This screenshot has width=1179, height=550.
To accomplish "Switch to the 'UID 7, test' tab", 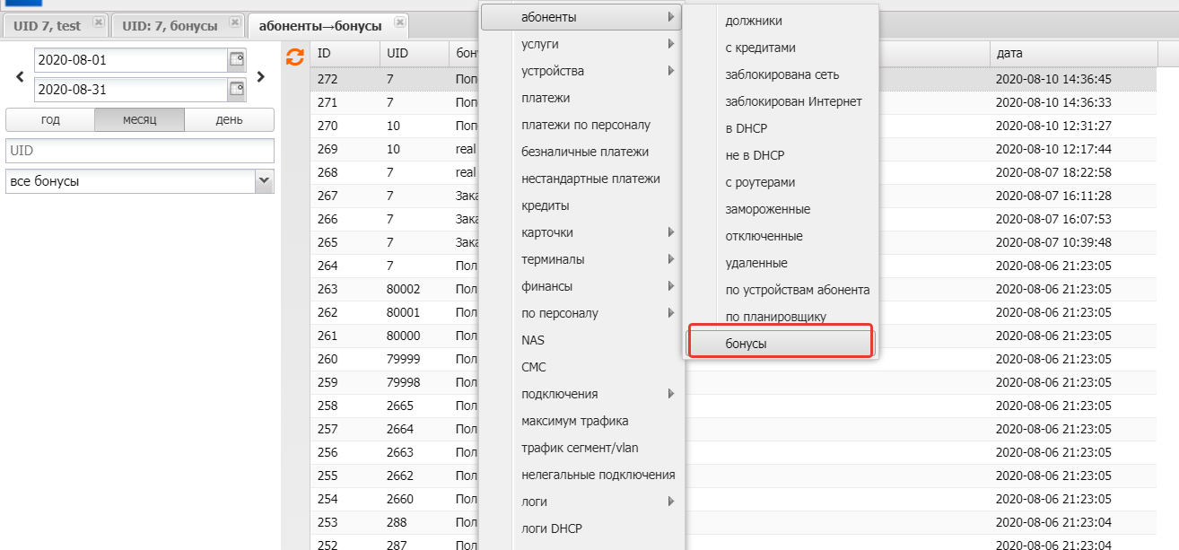I will pyautogui.click(x=47, y=26).
